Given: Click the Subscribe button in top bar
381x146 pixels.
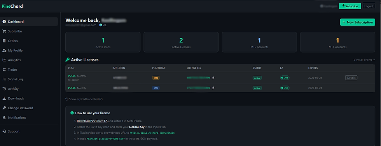Looking at the screenshot, I should pos(350,6).
